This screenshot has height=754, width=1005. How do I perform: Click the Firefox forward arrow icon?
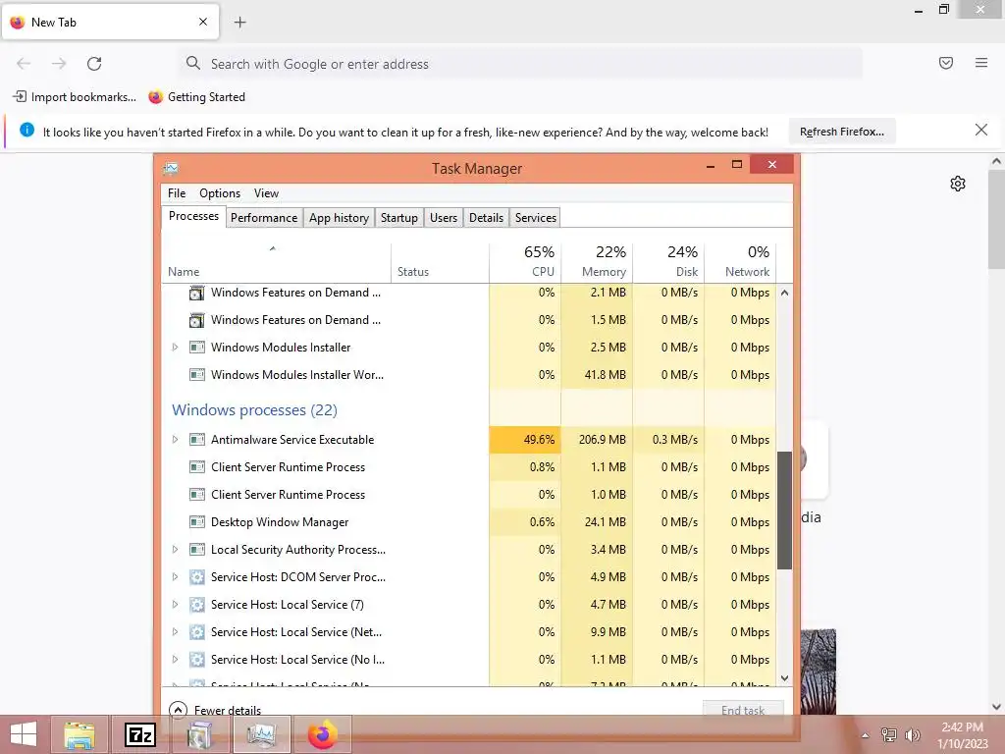59,64
